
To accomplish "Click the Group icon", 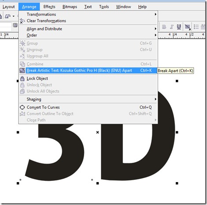I will click(x=22, y=43).
